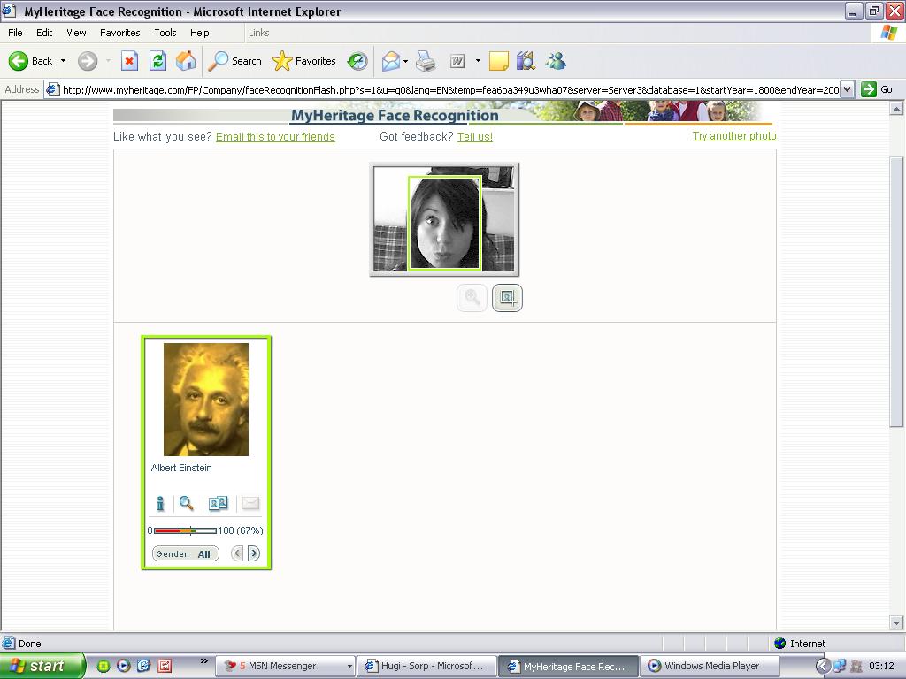
Task: Click the scrollbar down arrow
Action: [896, 622]
